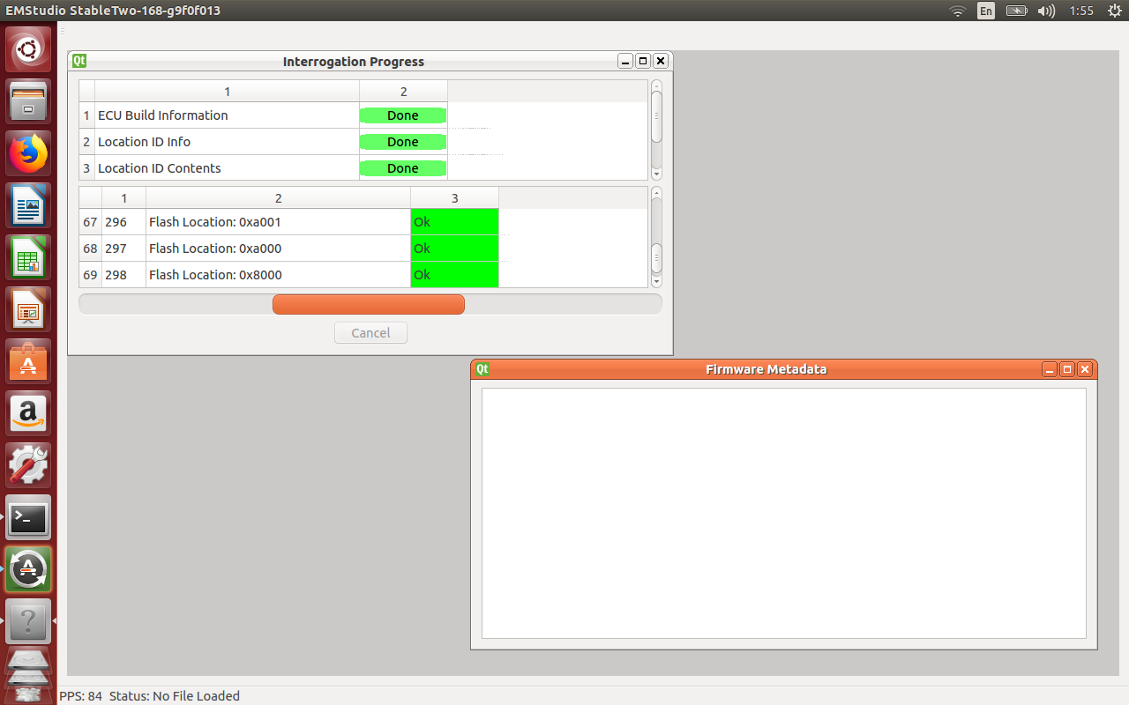
Task: Open the keyboard language En indicator
Action: pos(986,11)
